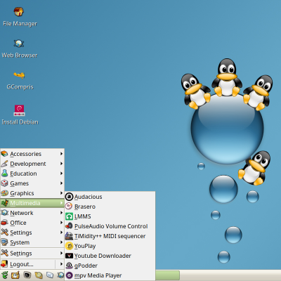Open the notepad-with-pencil editor taskbar icon
This screenshot has height=281, width=281.
click(x=15, y=275)
